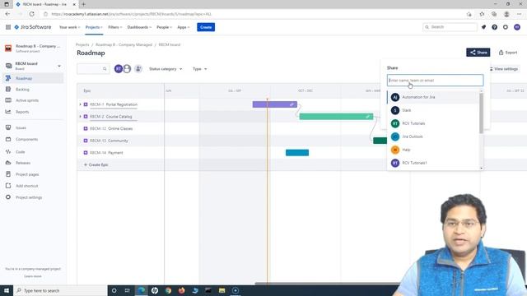Filter by the unassigned avatar
The image size is (527, 296).
click(127, 69)
